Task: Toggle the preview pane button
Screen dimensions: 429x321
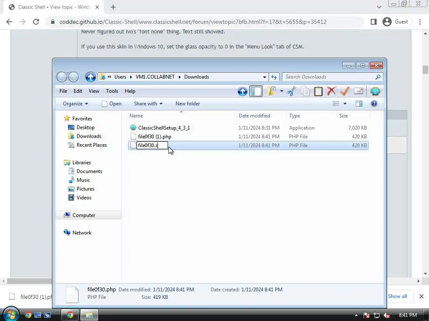Action: [359, 104]
